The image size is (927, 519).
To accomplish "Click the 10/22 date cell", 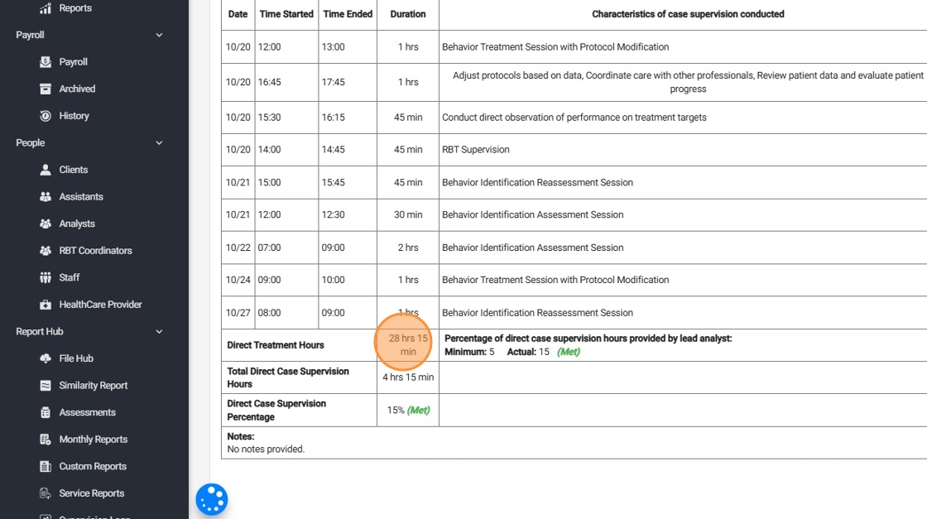I will point(238,247).
